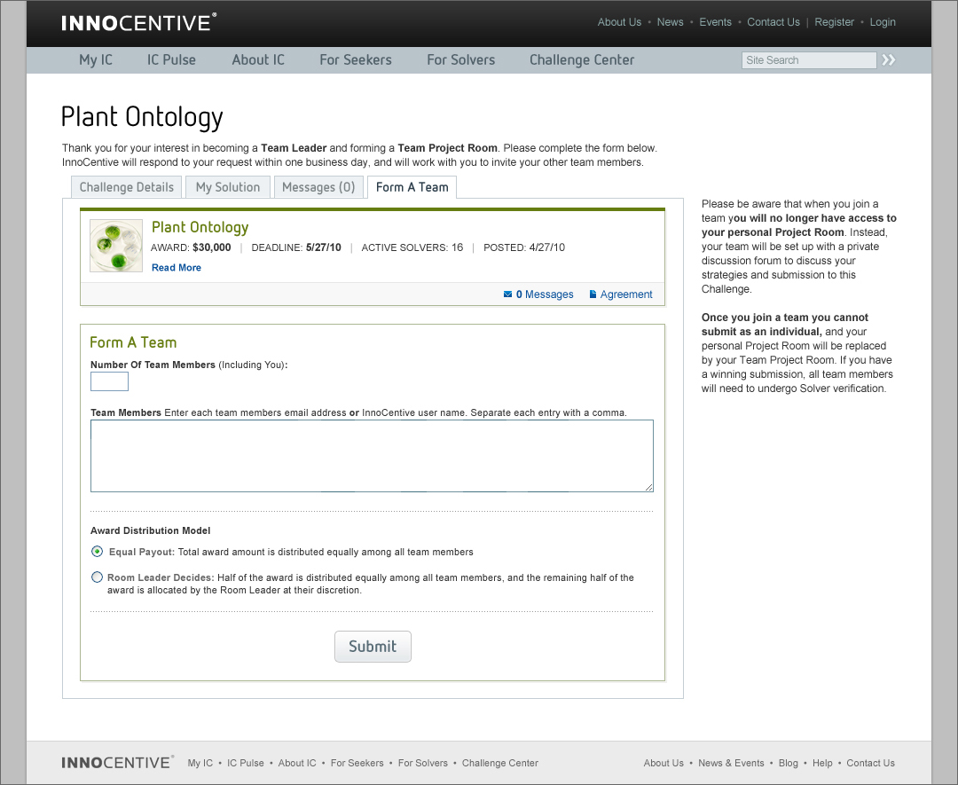958x785 pixels.
Task: Select the Equal Payout radio option
Action: (x=98, y=552)
